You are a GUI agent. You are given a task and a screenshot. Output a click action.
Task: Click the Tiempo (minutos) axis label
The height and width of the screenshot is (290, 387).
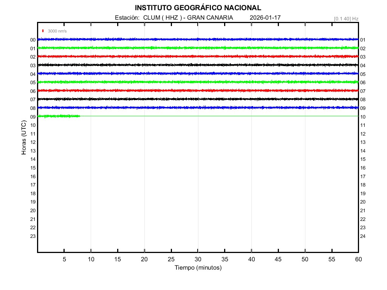pyautogui.click(x=198, y=268)
